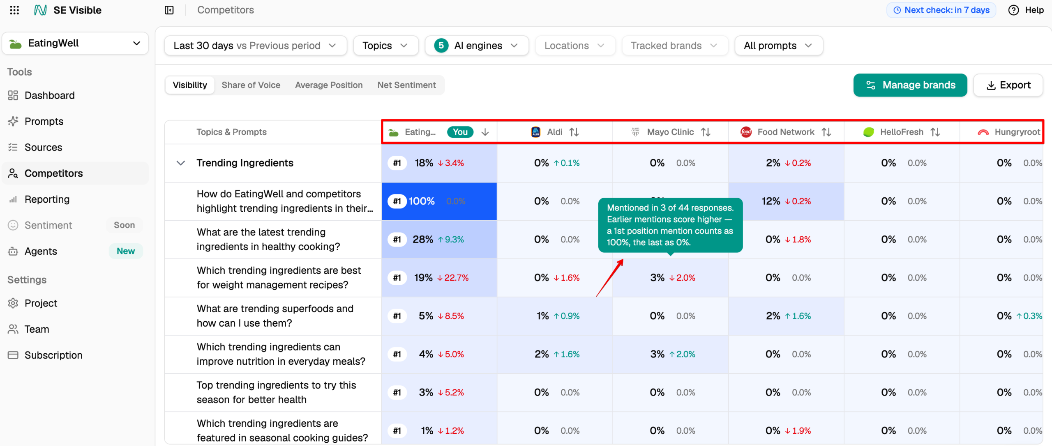The height and width of the screenshot is (446, 1052).
Task: Switch to the Net Sentiment tab
Action: pyautogui.click(x=406, y=85)
